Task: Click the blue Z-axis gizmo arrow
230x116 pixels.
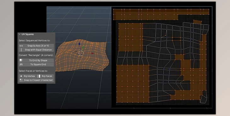Action: point(79,44)
